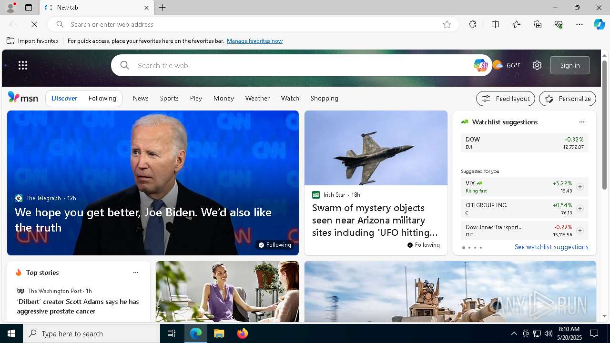Launch Copilot from toolbar
610x343 pixels.
click(x=599, y=24)
